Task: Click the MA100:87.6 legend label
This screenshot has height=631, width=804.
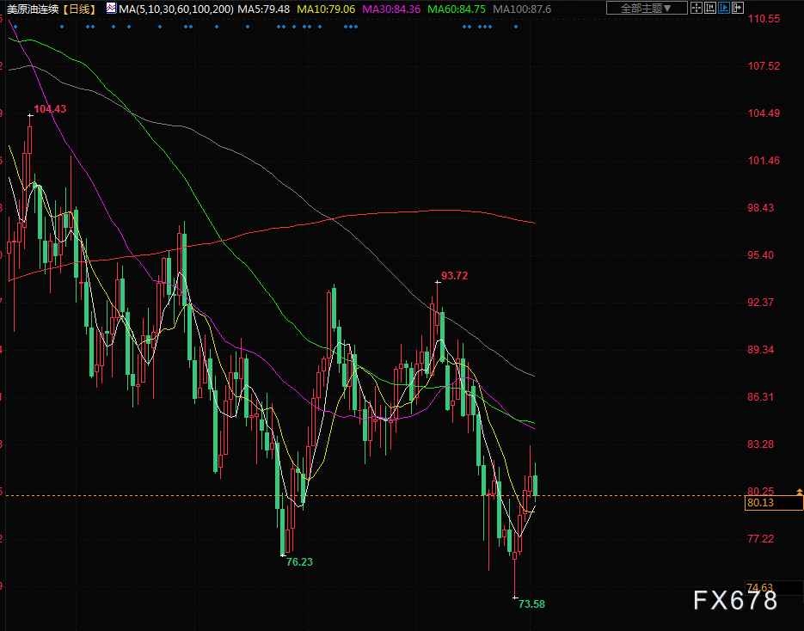Action: (522, 9)
